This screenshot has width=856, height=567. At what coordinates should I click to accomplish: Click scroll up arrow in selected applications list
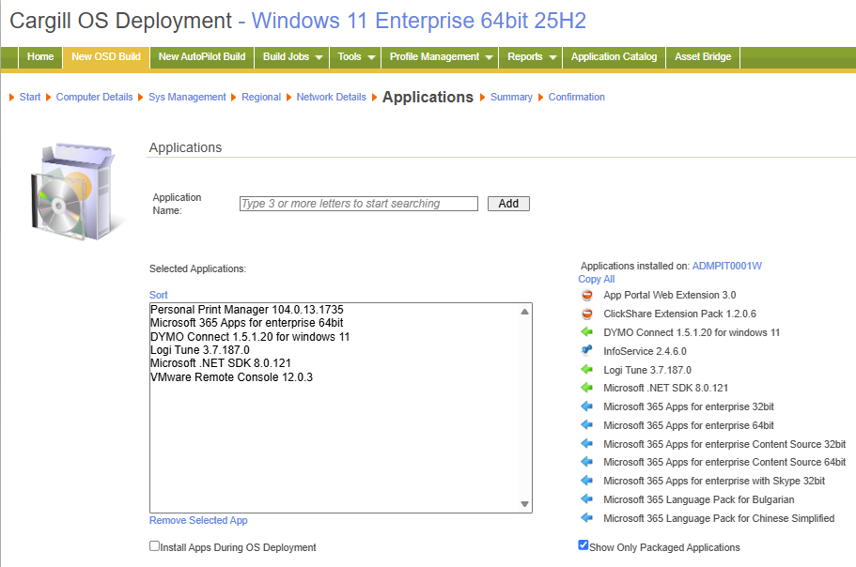[x=524, y=312]
